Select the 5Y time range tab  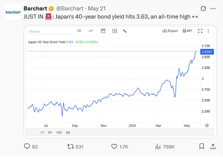[x=50, y=133]
